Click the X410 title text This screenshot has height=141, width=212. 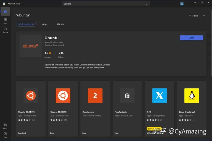pos(149,112)
